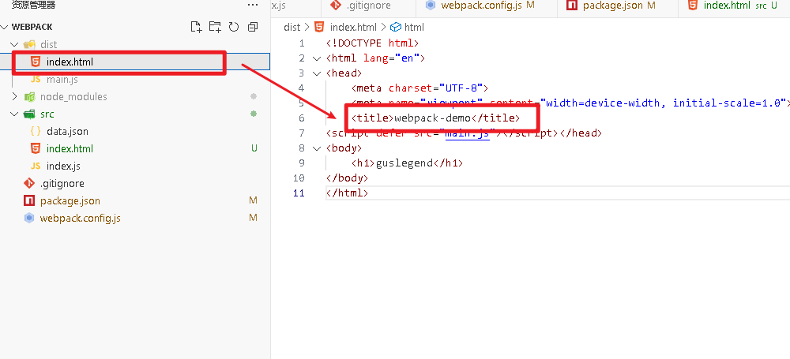Click the dist folder name

coord(48,45)
